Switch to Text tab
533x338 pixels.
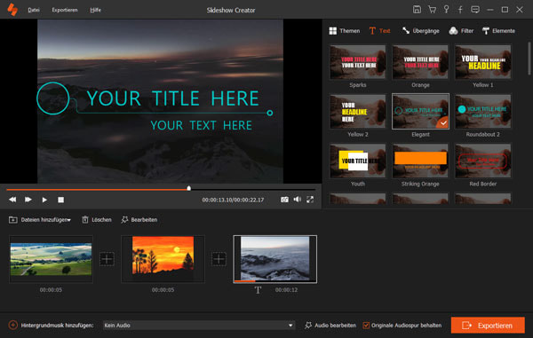click(x=379, y=31)
